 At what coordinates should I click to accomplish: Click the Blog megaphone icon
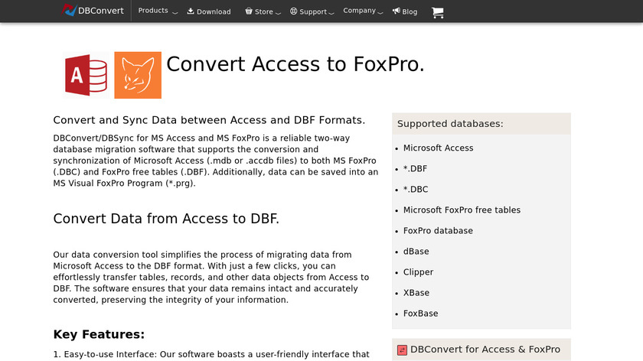pyautogui.click(x=397, y=11)
